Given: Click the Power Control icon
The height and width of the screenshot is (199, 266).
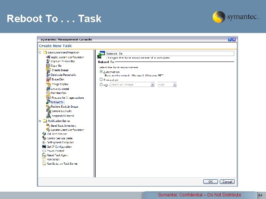Looking at the screenshot, I should pos(44,151).
